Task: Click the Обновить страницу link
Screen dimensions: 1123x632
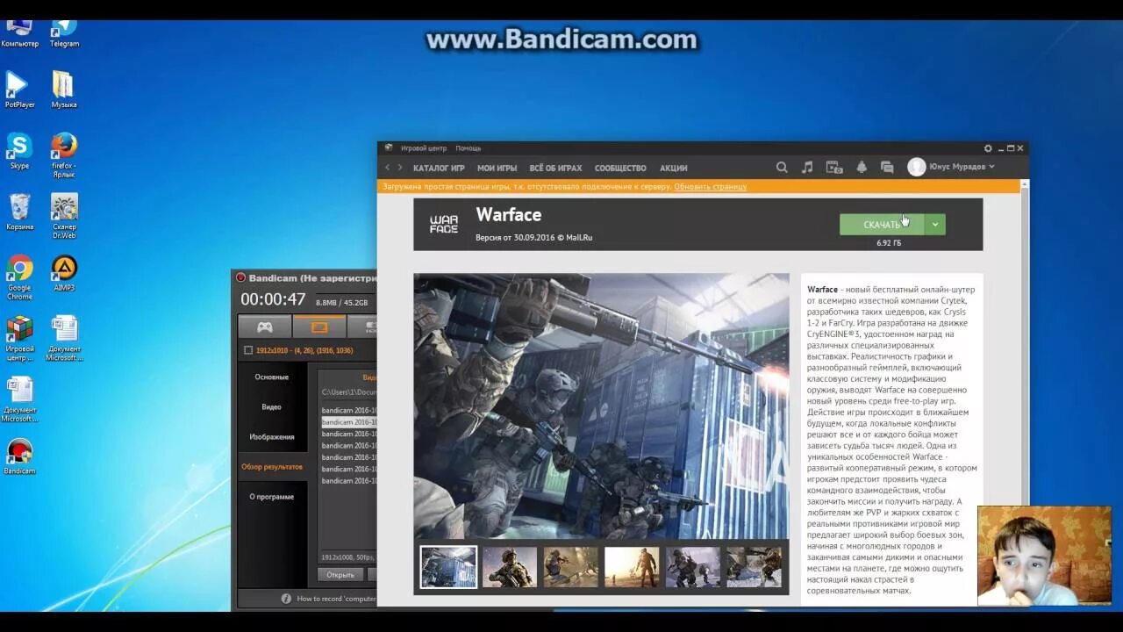Action: [x=709, y=186]
